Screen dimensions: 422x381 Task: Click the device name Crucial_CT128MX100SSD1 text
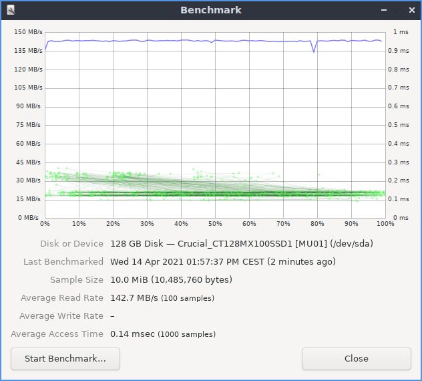coord(234,243)
